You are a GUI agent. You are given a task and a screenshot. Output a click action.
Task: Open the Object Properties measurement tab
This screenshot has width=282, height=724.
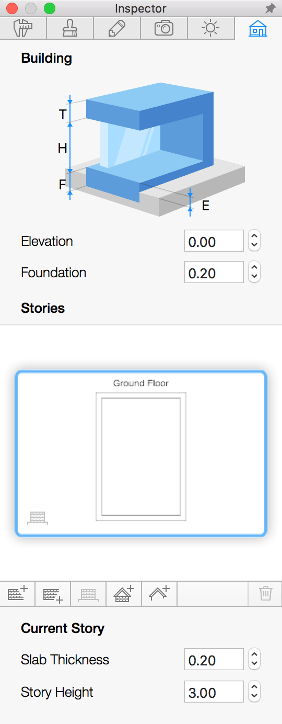click(23, 28)
